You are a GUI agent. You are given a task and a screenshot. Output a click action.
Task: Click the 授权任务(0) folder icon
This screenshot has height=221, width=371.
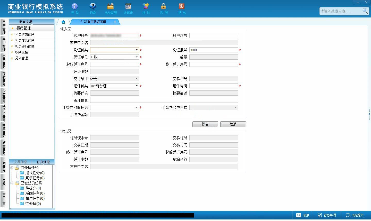[22, 173]
